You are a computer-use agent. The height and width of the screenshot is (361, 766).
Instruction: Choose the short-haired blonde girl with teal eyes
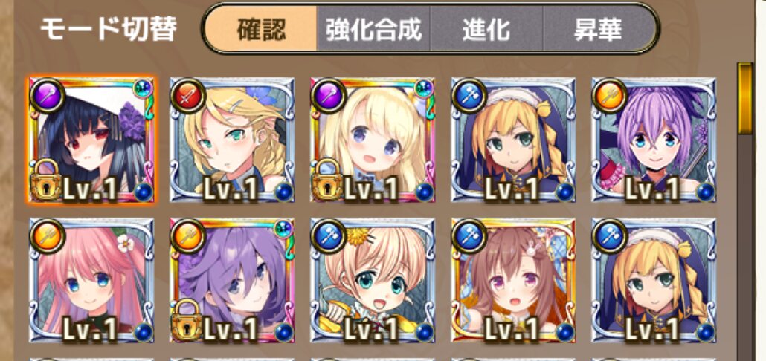pos(373,280)
